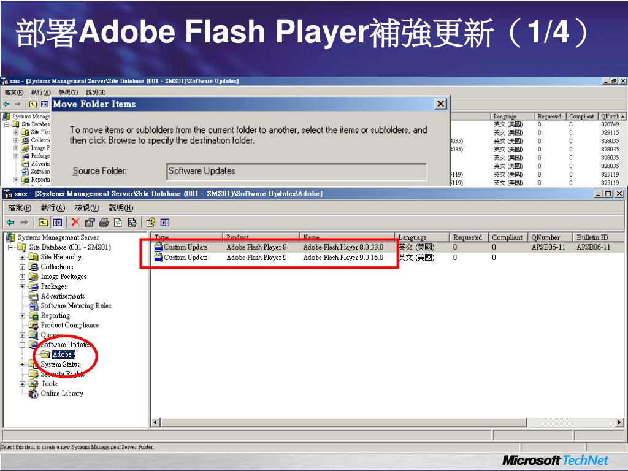
Task: Expand the Reporting tree node
Action: [x=23, y=316]
